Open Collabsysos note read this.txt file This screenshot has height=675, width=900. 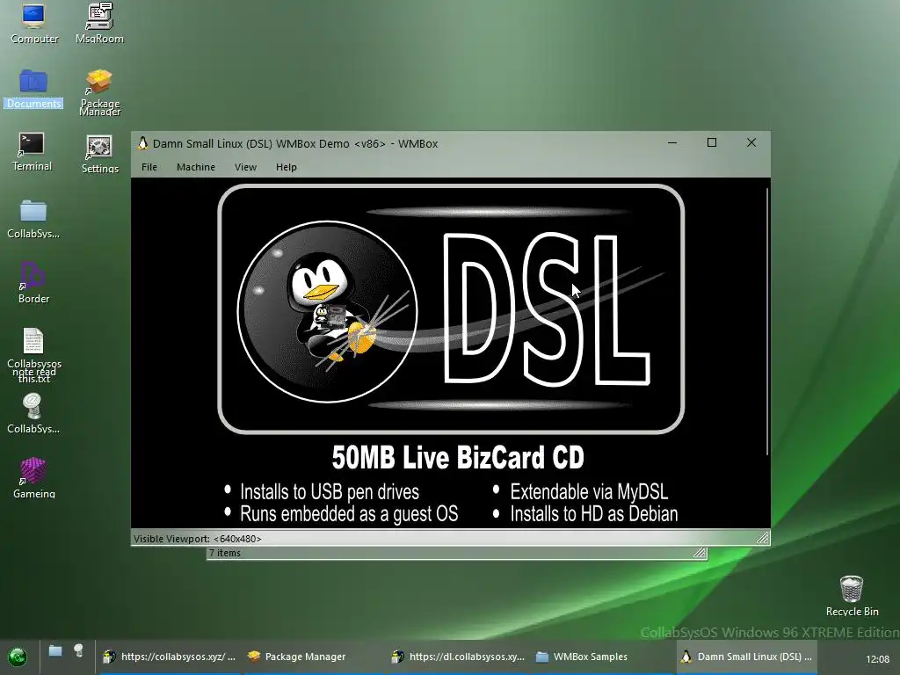(x=33, y=355)
